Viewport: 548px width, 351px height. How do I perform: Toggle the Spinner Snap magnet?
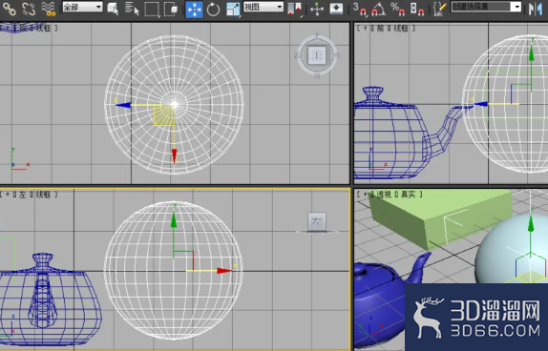click(x=417, y=9)
